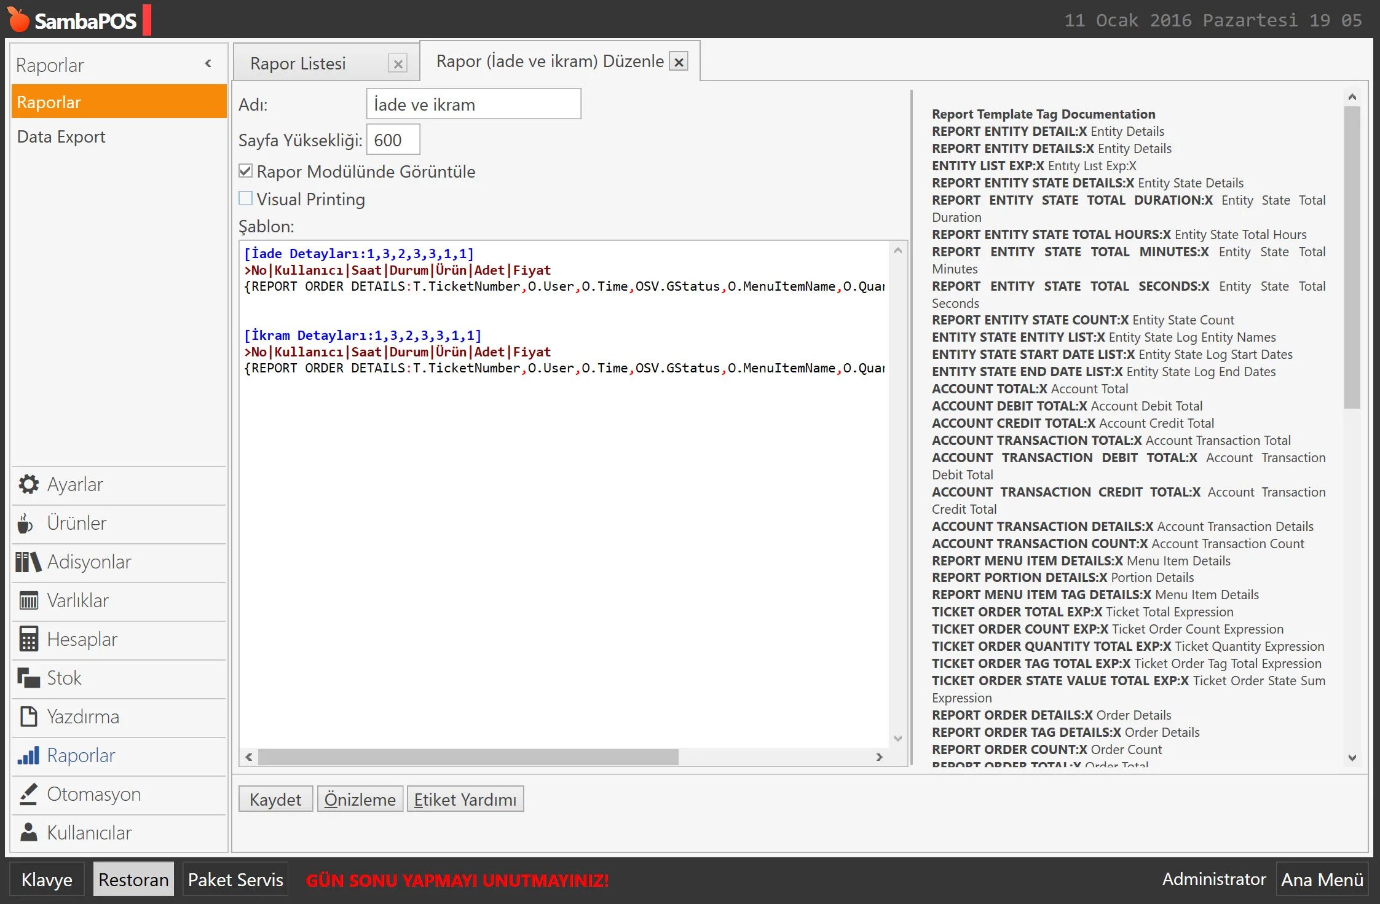Click right arrow of template horizontal scrollbar
The width and height of the screenshot is (1380, 904).
click(880, 757)
